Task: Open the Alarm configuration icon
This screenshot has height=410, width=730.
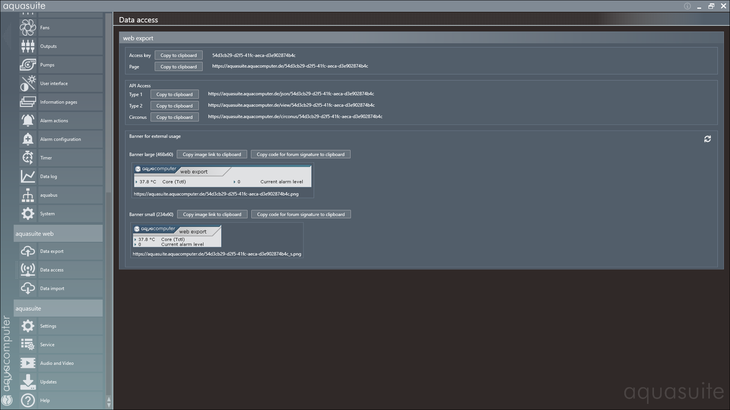Action: [28, 139]
